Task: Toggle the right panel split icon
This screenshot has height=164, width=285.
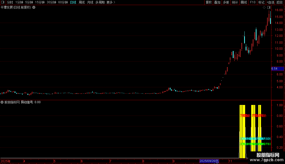Action: (269, 8)
